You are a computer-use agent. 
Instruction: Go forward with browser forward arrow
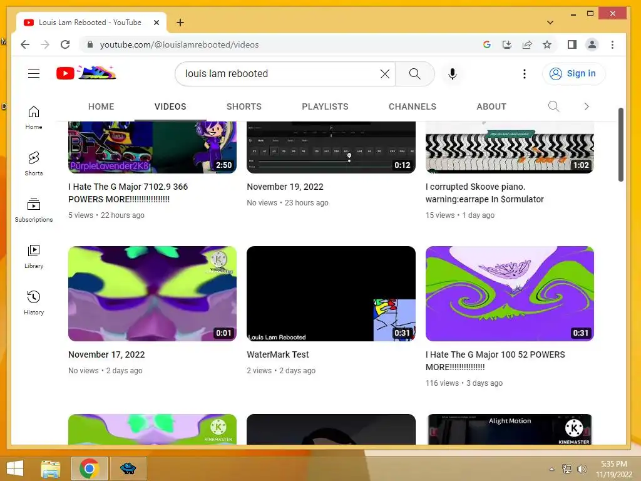[45, 44]
